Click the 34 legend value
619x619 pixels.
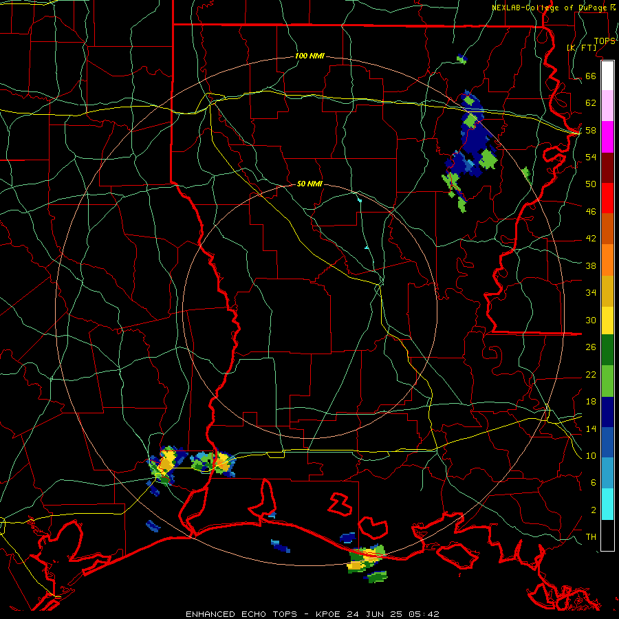(x=591, y=293)
